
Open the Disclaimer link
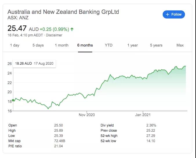coord(54,35)
